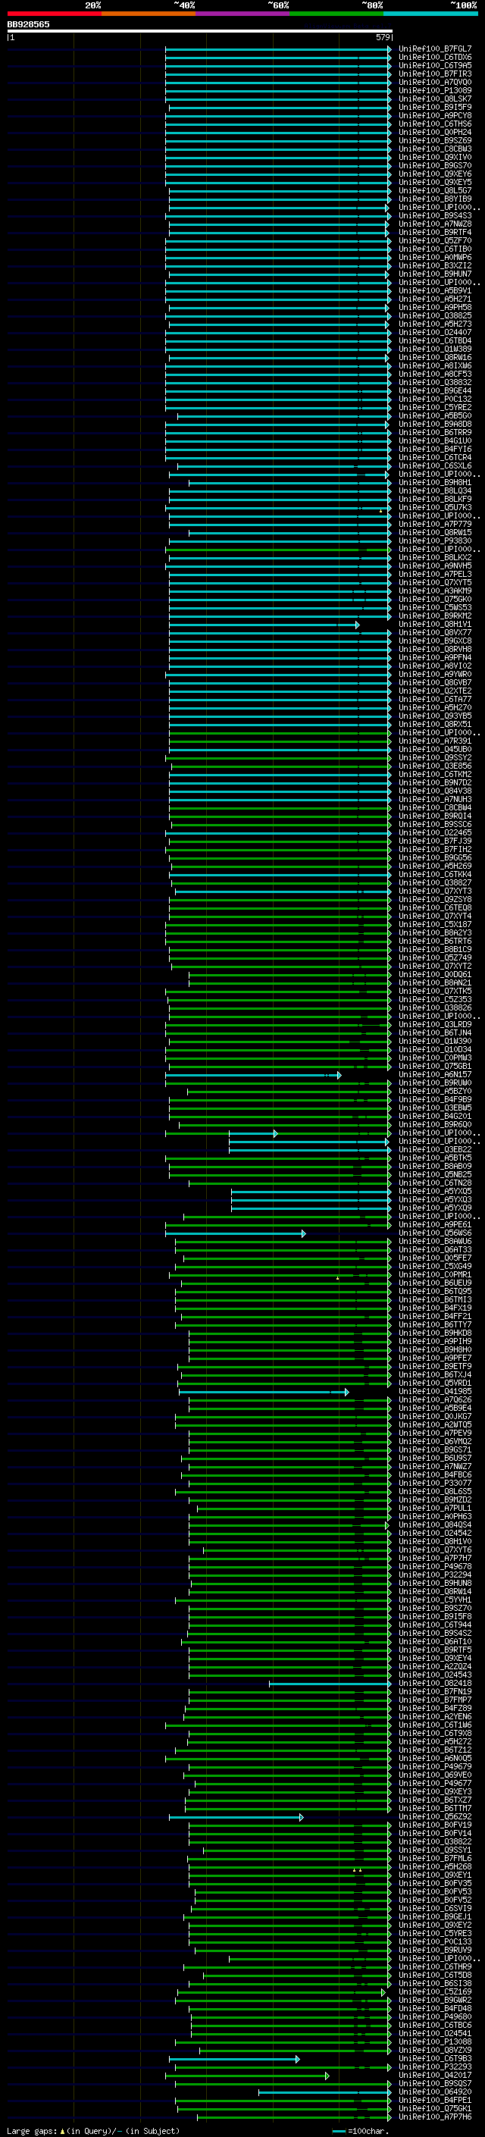Open hit UniRef100_Q8VZX9
This screenshot has height=2137, width=485.
[434, 2050]
